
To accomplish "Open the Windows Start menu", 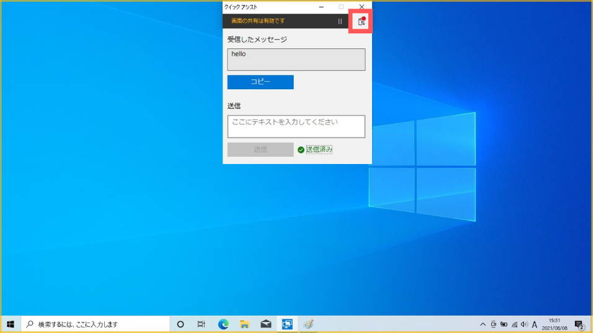I will coord(11,324).
